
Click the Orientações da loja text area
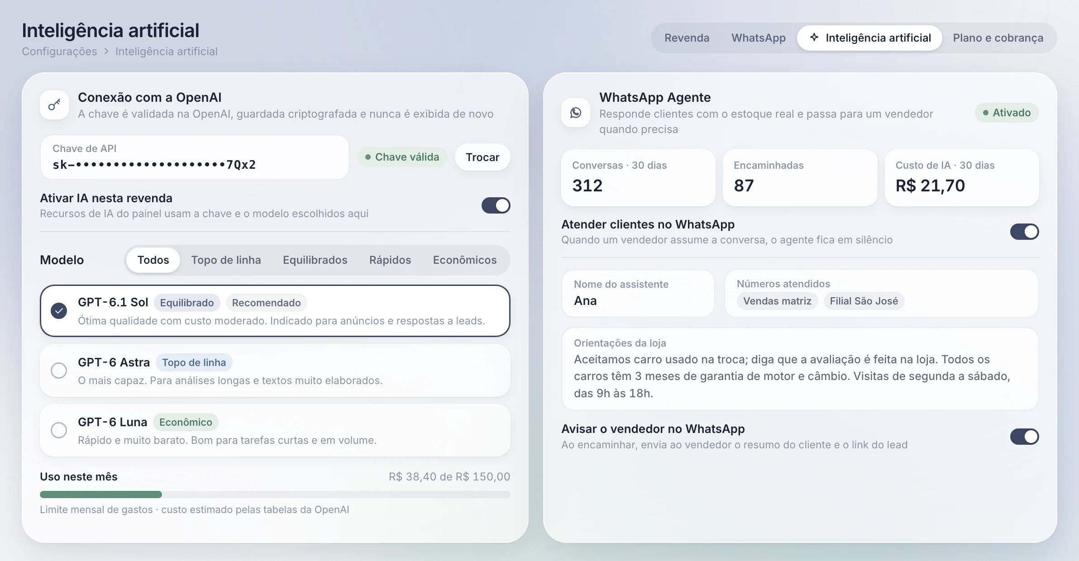tap(800, 369)
